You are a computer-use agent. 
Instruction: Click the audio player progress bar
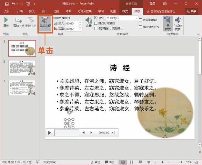coord(67,133)
